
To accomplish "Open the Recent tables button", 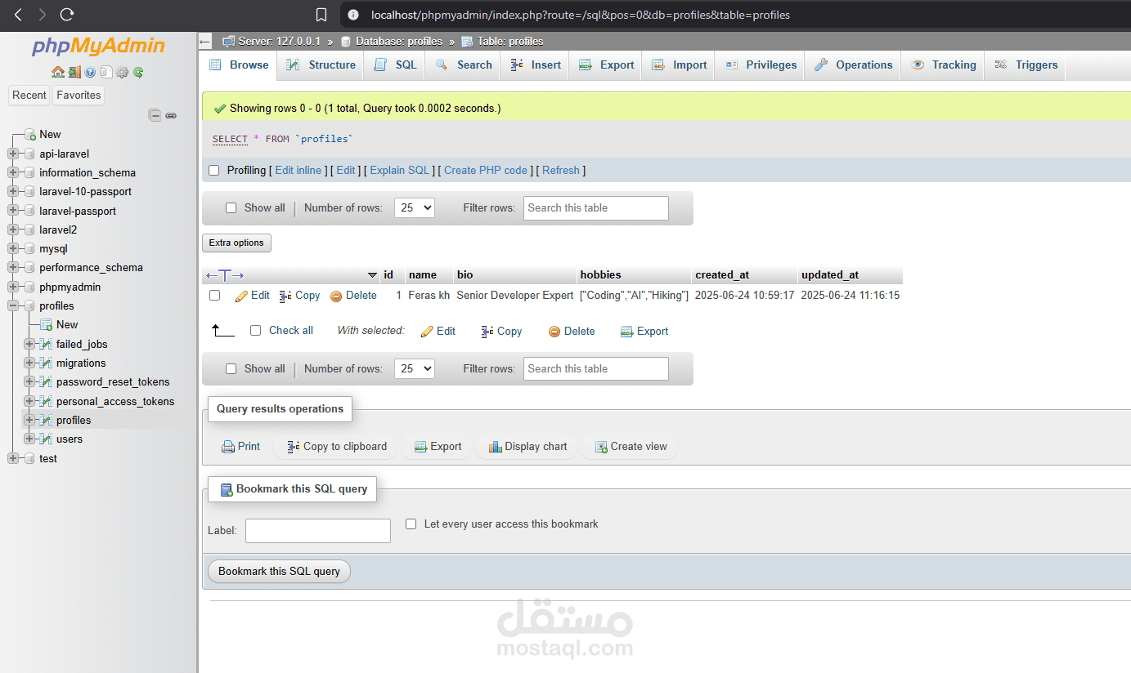I will [x=29, y=96].
